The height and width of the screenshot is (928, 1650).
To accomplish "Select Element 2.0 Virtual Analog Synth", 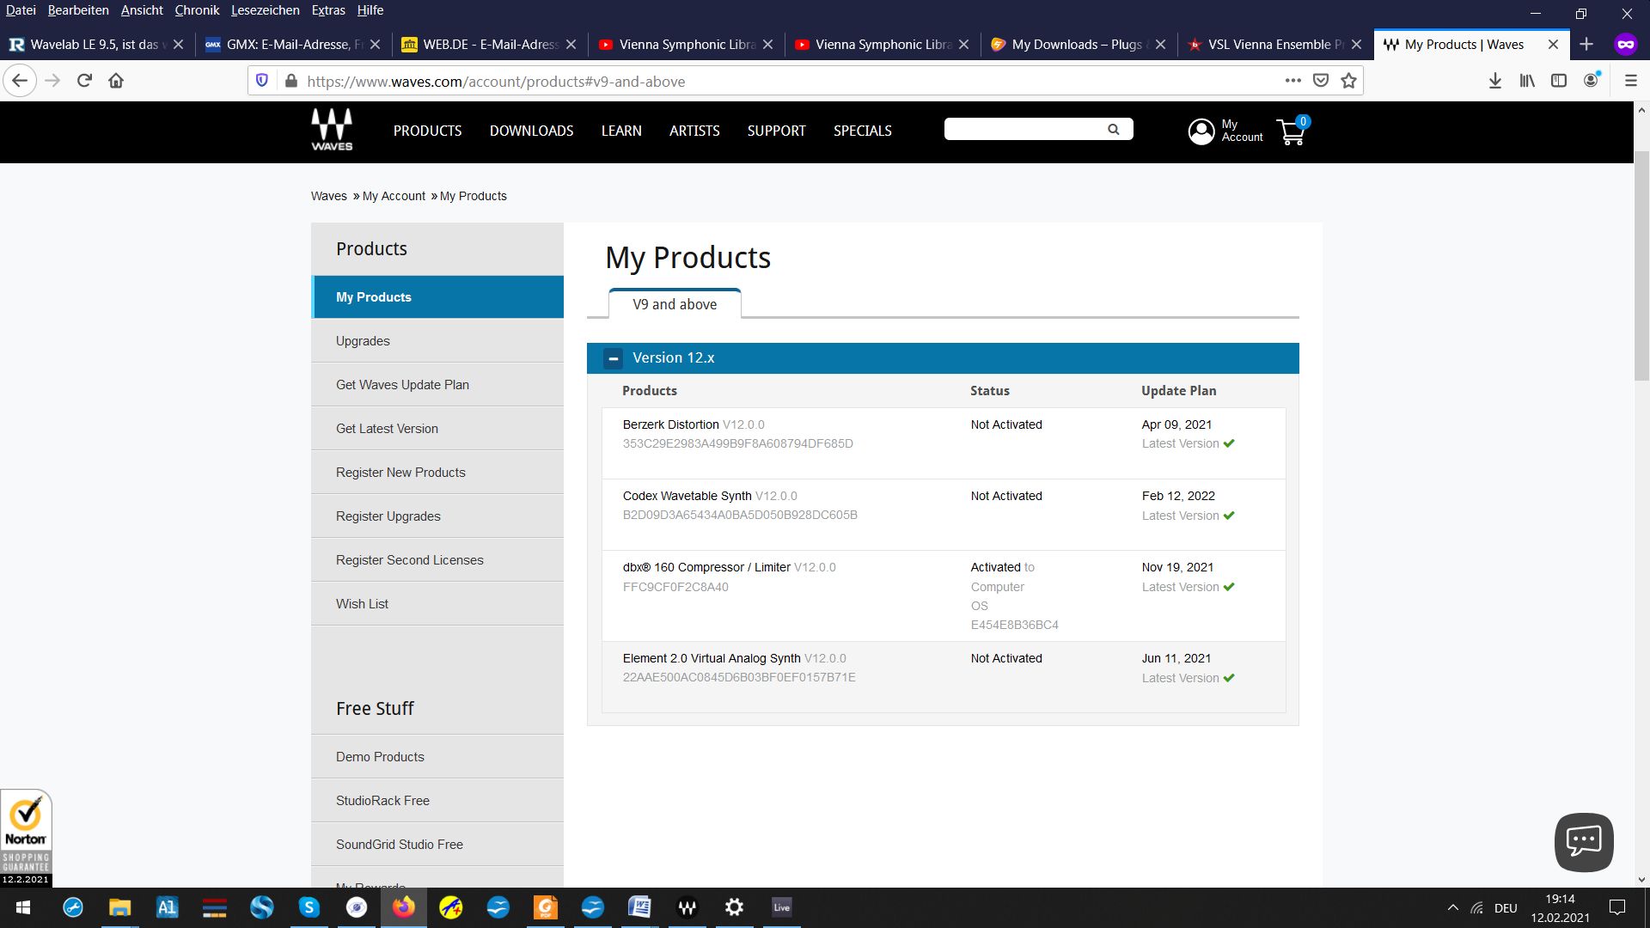I will point(711,658).
